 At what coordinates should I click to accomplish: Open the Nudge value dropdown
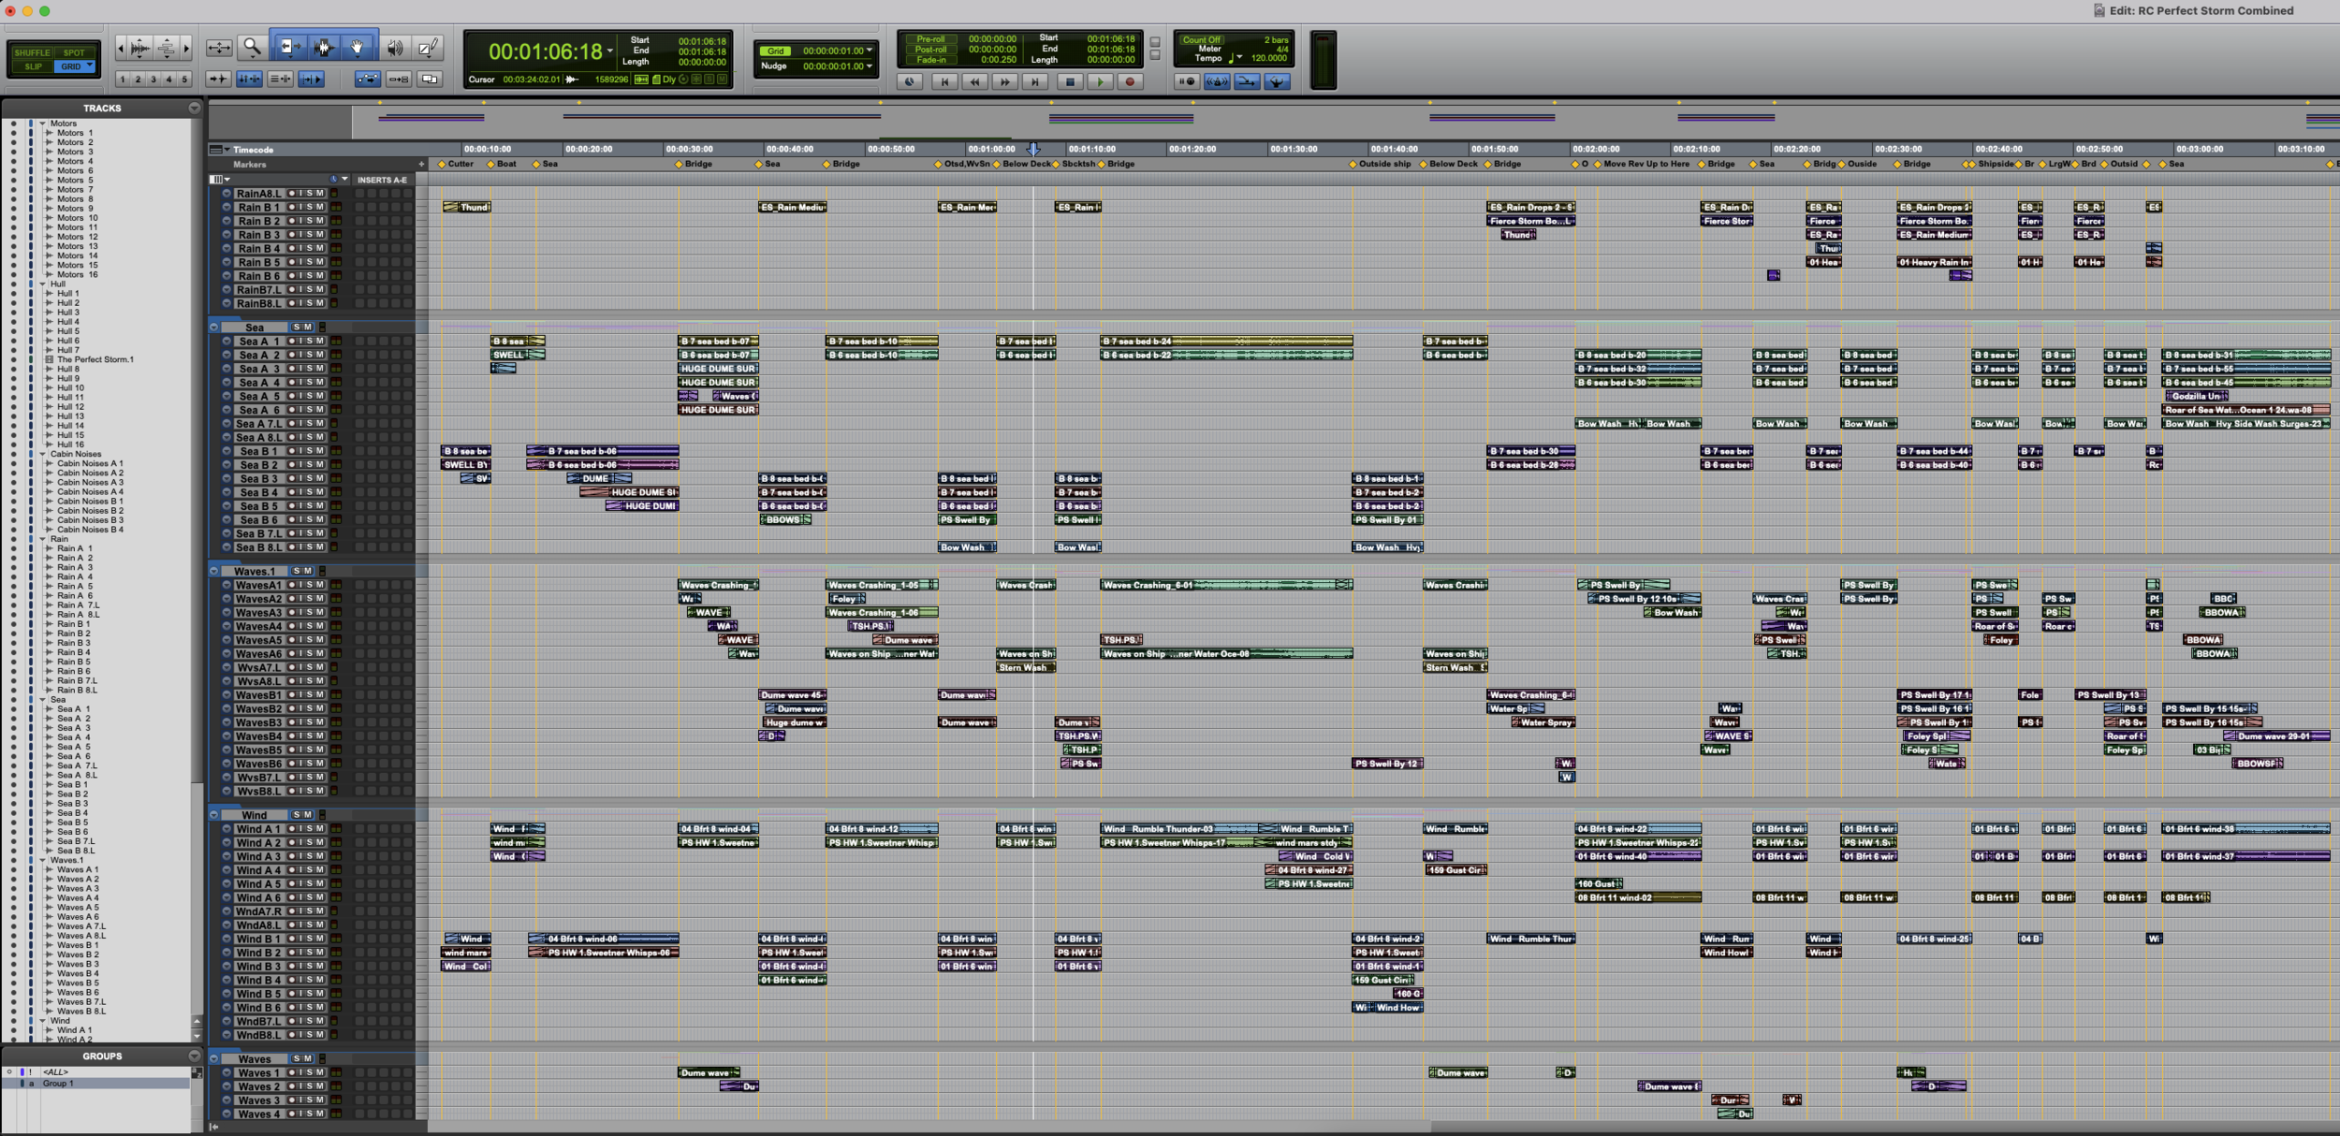click(870, 66)
